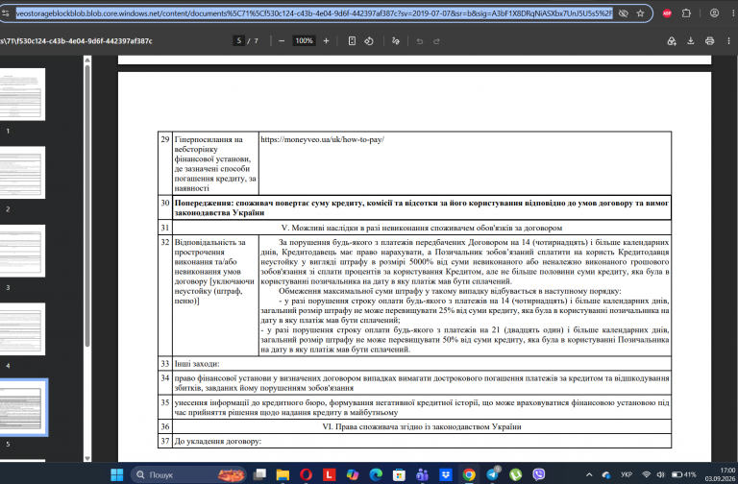Screen dimensions: 738x484
Task: Click row 31 heading 'V. Можливі наслідки'
Action: pos(421,228)
